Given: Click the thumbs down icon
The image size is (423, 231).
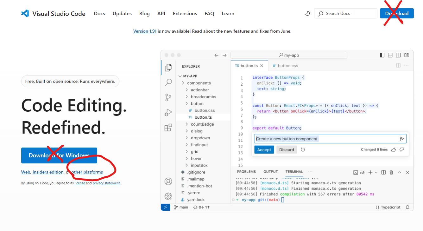Looking at the screenshot, I should click(402, 149).
